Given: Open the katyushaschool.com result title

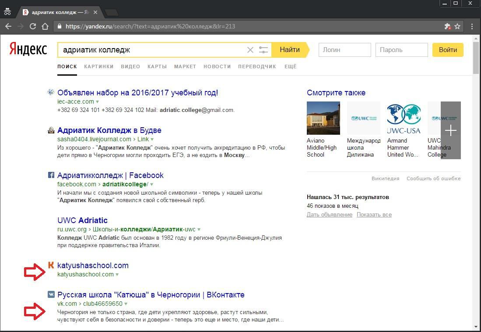Looking at the screenshot, I should pos(93,266).
